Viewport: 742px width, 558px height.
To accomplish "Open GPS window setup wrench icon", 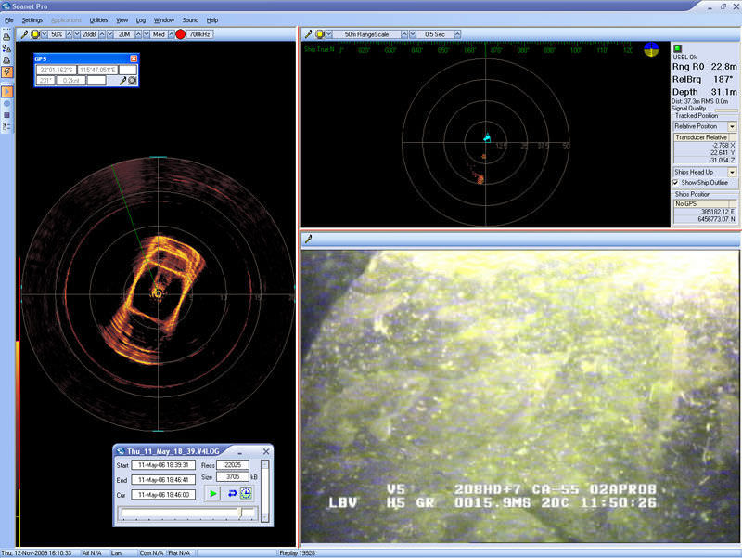I will pos(122,81).
